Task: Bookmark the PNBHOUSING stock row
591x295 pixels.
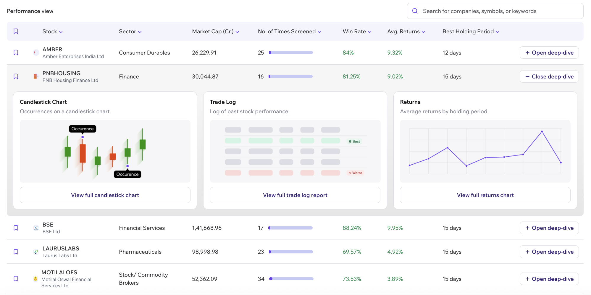Action: (16, 76)
